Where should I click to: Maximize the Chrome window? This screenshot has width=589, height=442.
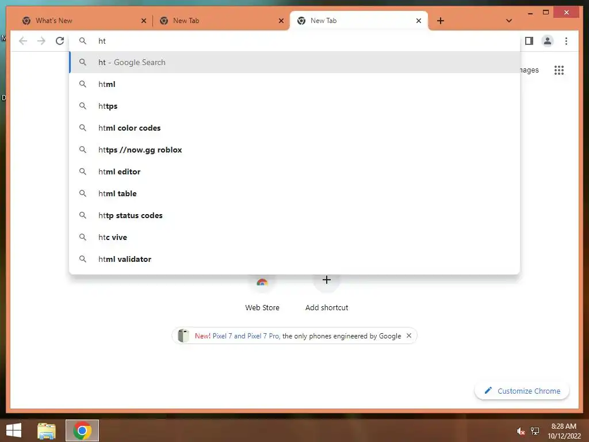[546, 13]
